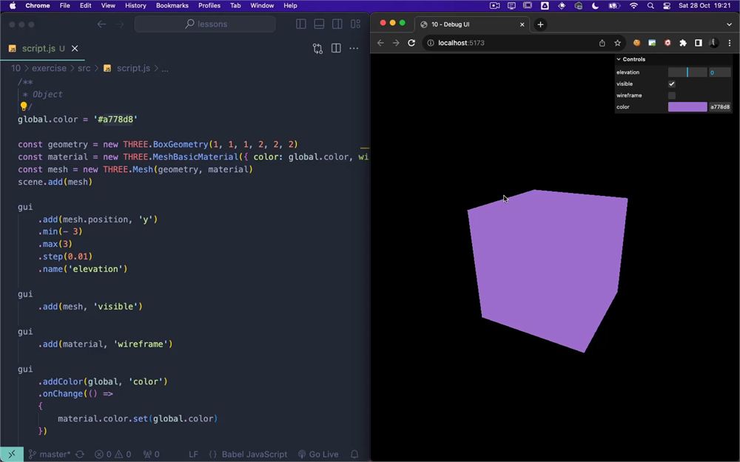Start Go Live server
This screenshot has width=740, height=462.
coord(318,455)
